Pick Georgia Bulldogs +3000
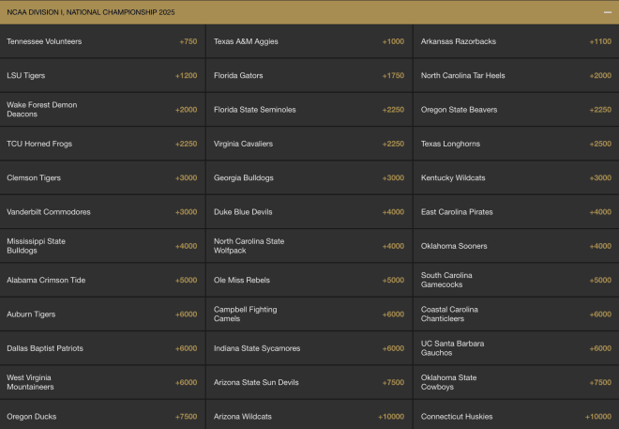This screenshot has width=619, height=429. pos(309,177)
